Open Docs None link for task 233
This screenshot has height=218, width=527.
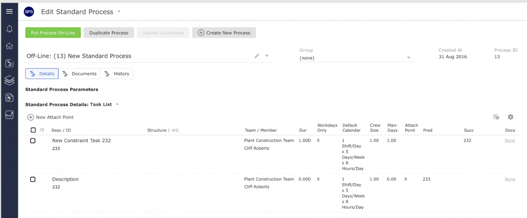coord(510,140)
